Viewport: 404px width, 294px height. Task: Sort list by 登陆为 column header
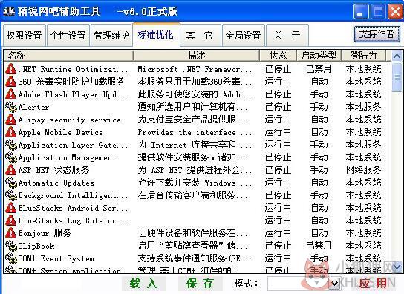(x=364, y=56)
